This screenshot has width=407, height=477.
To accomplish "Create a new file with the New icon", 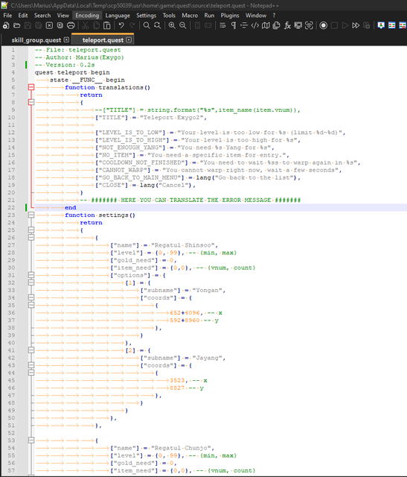I will point(6,25).
